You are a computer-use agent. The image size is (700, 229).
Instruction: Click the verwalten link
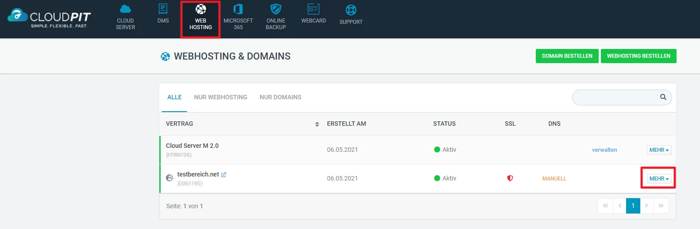[604, 150]
